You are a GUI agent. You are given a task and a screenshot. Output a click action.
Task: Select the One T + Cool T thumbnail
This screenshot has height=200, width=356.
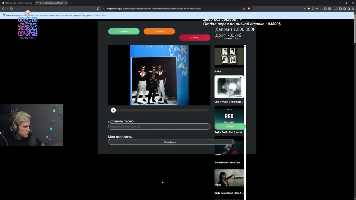point(229,87)
